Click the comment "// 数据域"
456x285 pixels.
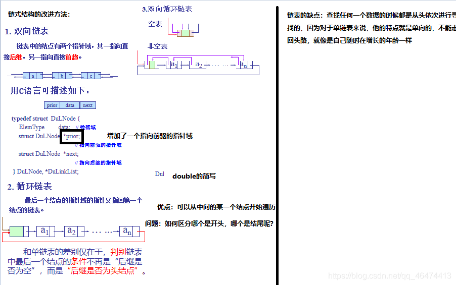[x=85, y=127]
